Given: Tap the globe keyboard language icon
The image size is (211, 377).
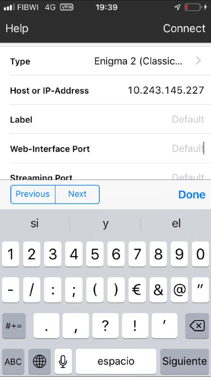Looking at the screenshot, I should [39, 361].
